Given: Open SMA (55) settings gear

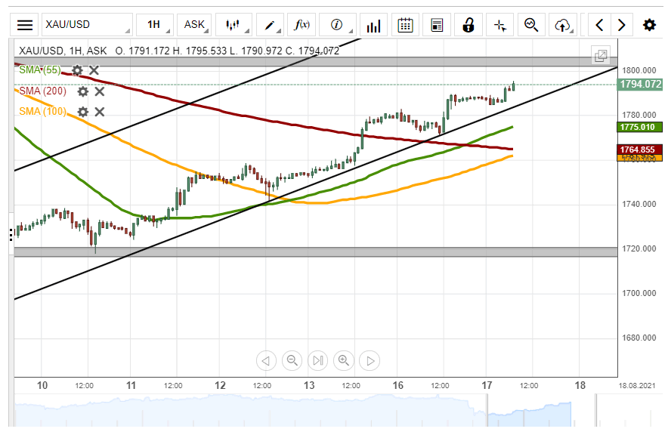Looking at the screenshot, I should tap(77, 70).
